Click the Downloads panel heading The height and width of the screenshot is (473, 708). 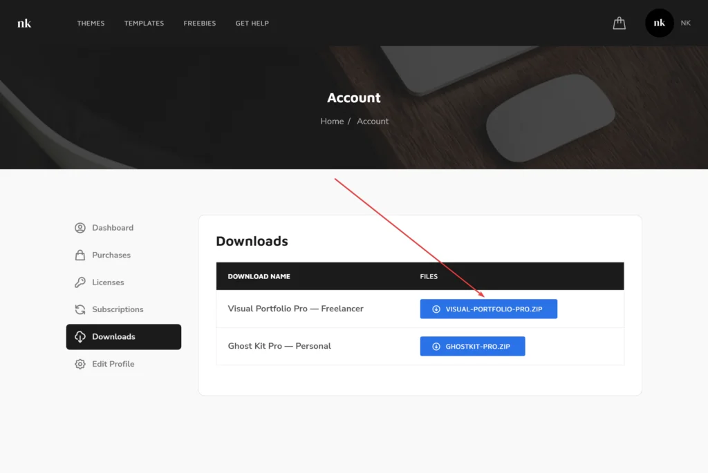click(x=252, y=241)
